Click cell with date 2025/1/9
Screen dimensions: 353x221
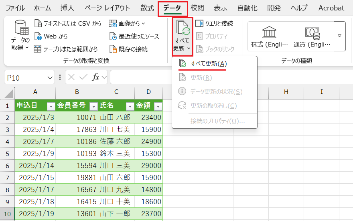coord(35,154)
